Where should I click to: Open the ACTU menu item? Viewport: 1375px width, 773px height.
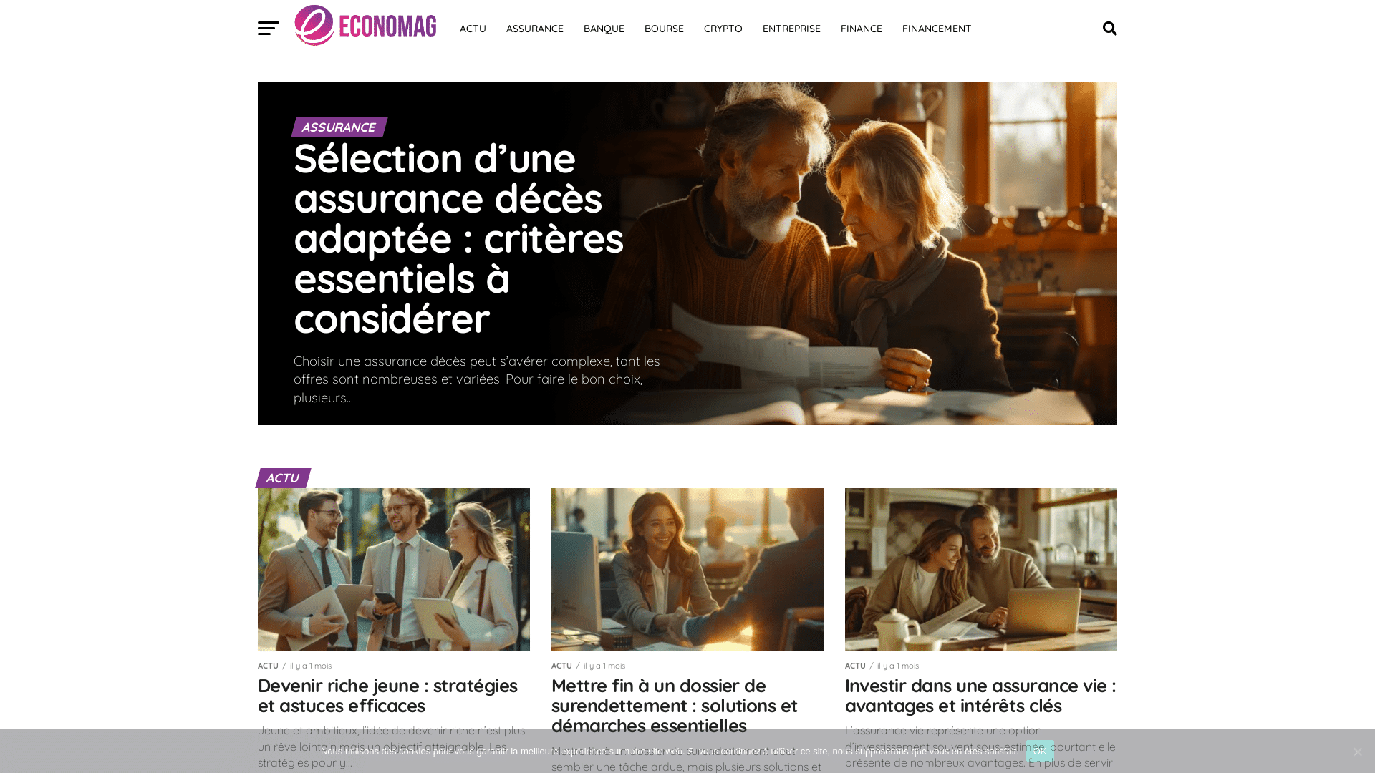click(x=473, y=29)
